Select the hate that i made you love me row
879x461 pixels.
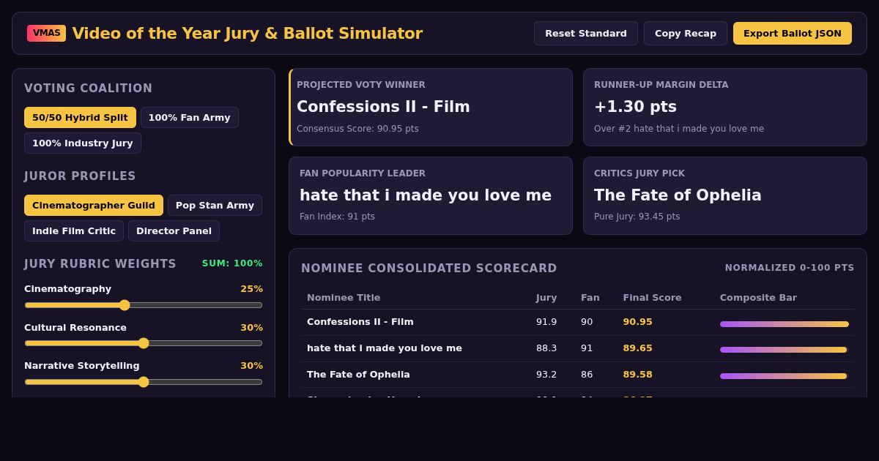[578, 348]
